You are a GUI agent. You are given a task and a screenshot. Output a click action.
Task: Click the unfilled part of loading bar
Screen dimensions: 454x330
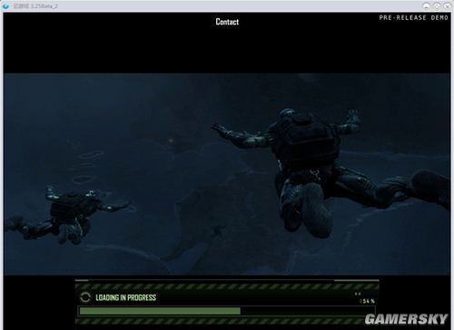coord(308,311)
